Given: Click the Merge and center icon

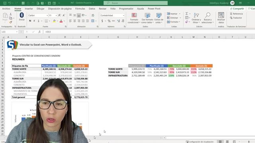Looking at the screenshot, I should [x=93, y=21].
